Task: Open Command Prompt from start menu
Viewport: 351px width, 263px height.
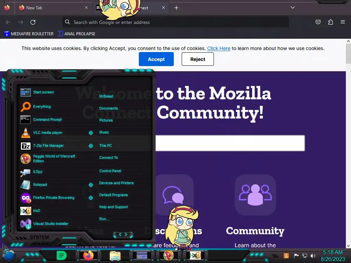Action: (x=41, y=120)
